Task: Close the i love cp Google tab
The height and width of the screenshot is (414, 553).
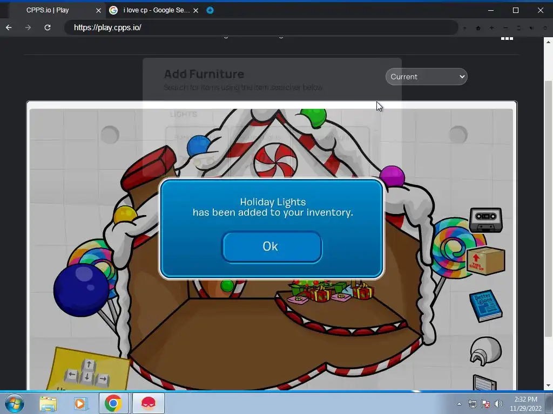Action: click(x=195, y=11)
